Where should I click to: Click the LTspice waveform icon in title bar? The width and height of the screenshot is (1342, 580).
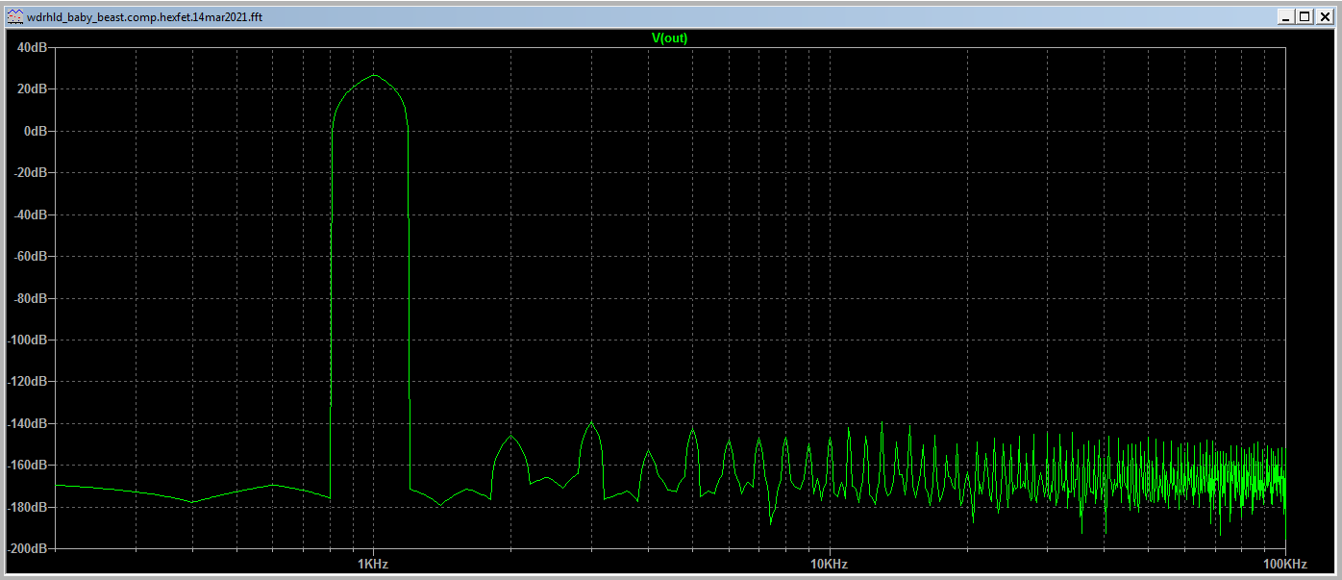pos(15,16)
